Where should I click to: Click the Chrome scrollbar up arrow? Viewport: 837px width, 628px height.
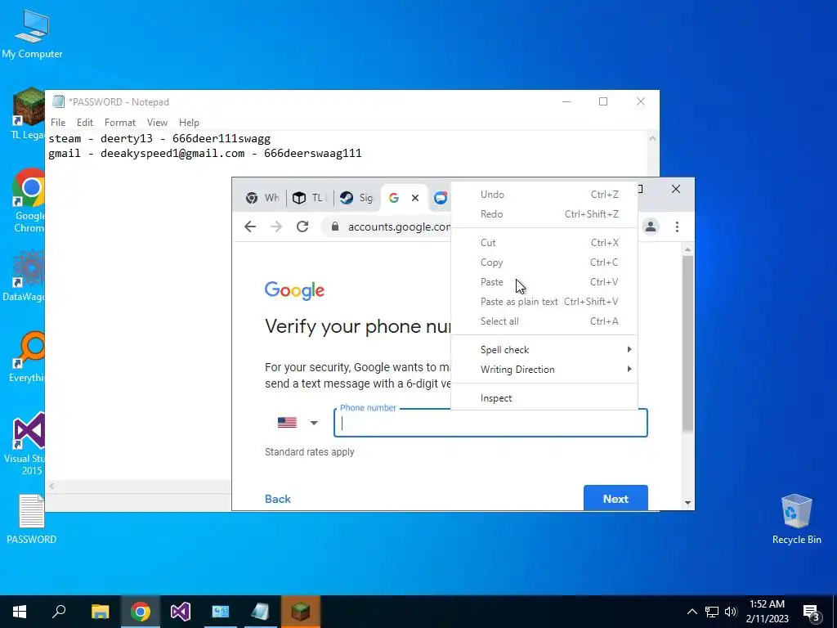[687, 249]
